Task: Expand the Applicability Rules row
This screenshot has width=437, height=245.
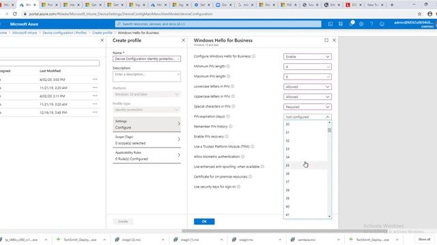Action: click(147, 156)
